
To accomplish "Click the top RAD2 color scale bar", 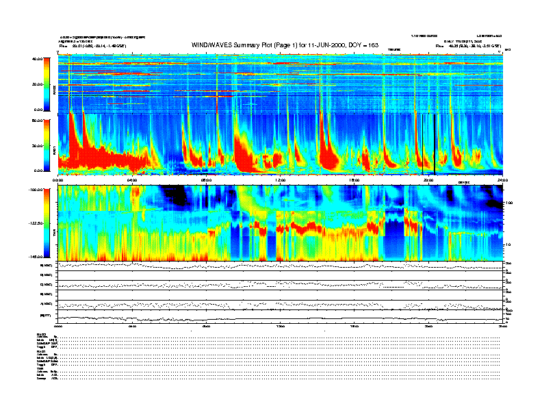I will [47, 84].
